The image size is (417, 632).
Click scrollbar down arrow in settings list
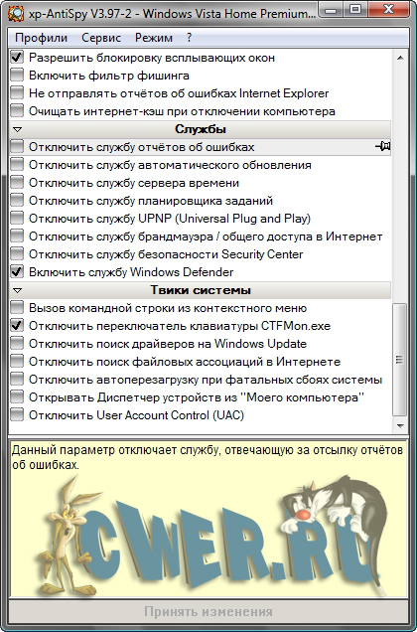(x=400, y=425)
